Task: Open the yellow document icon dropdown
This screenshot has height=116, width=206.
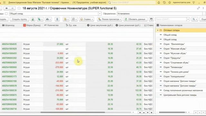Action: point(66,19)
